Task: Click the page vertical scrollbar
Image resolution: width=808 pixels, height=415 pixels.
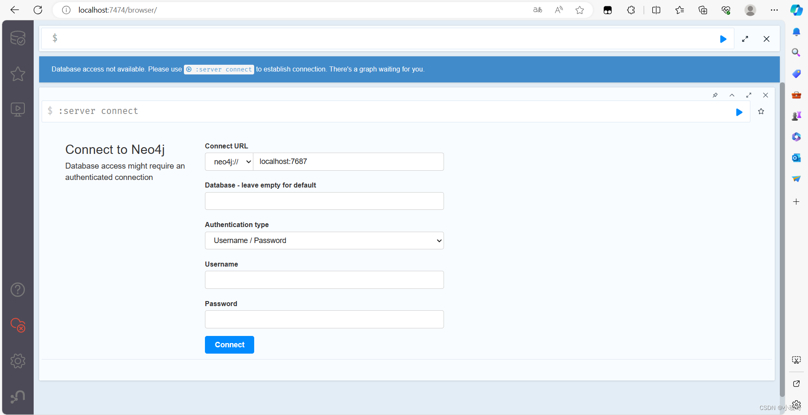Action: click(x=782, y=240)
